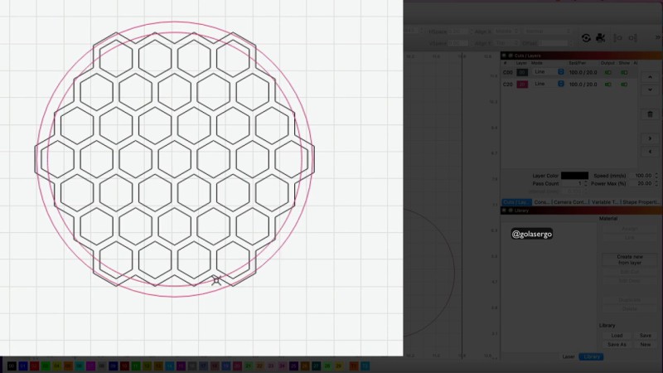Toggle Show for the C00 layer
663x373 pixels.
[x=623, y=72]
